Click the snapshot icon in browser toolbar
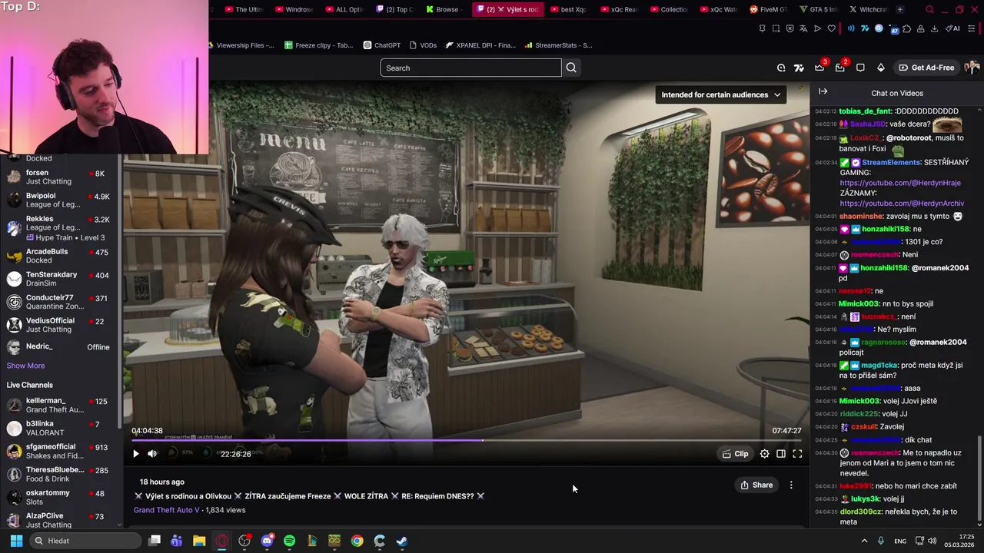The height and width of the screenshot is (553, 984). (x=776, y=28)
